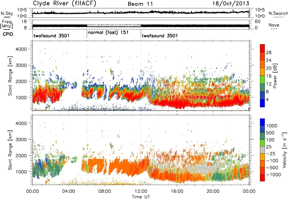Click the 'Freq. [MHz]' axis label
The image size is (288, 199).
pos(6,24)
